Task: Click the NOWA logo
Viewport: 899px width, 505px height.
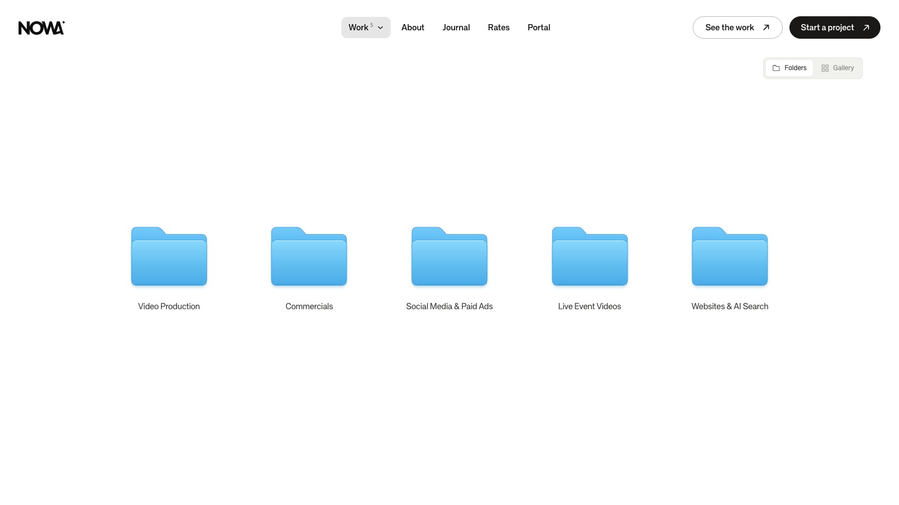Action: [x=42, y=27]
